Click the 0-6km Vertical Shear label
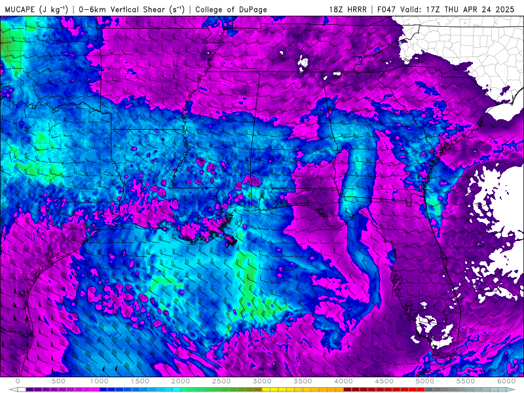The height and width of the screenshot is (393, 524). pos(132,9)
